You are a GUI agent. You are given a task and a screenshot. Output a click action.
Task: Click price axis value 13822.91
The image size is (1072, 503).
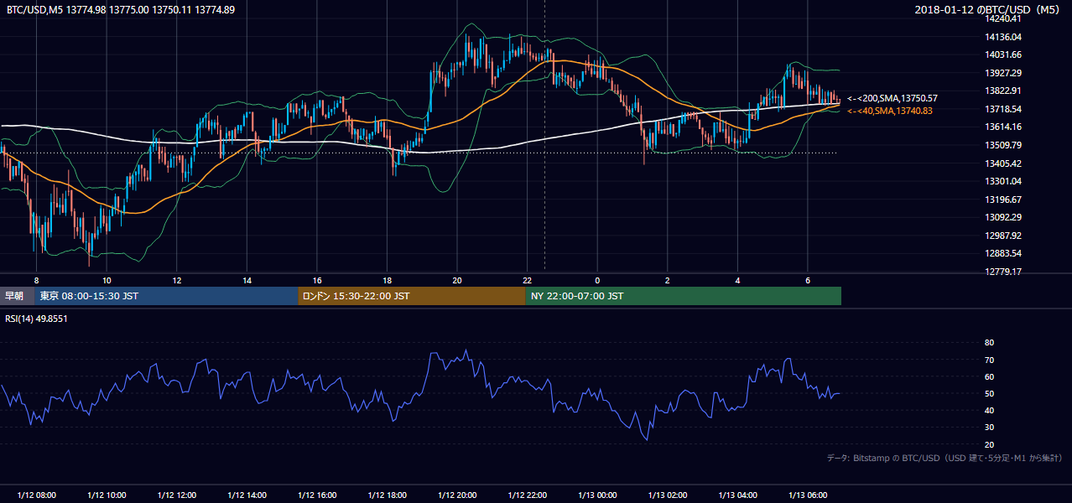click(1003, 91)
